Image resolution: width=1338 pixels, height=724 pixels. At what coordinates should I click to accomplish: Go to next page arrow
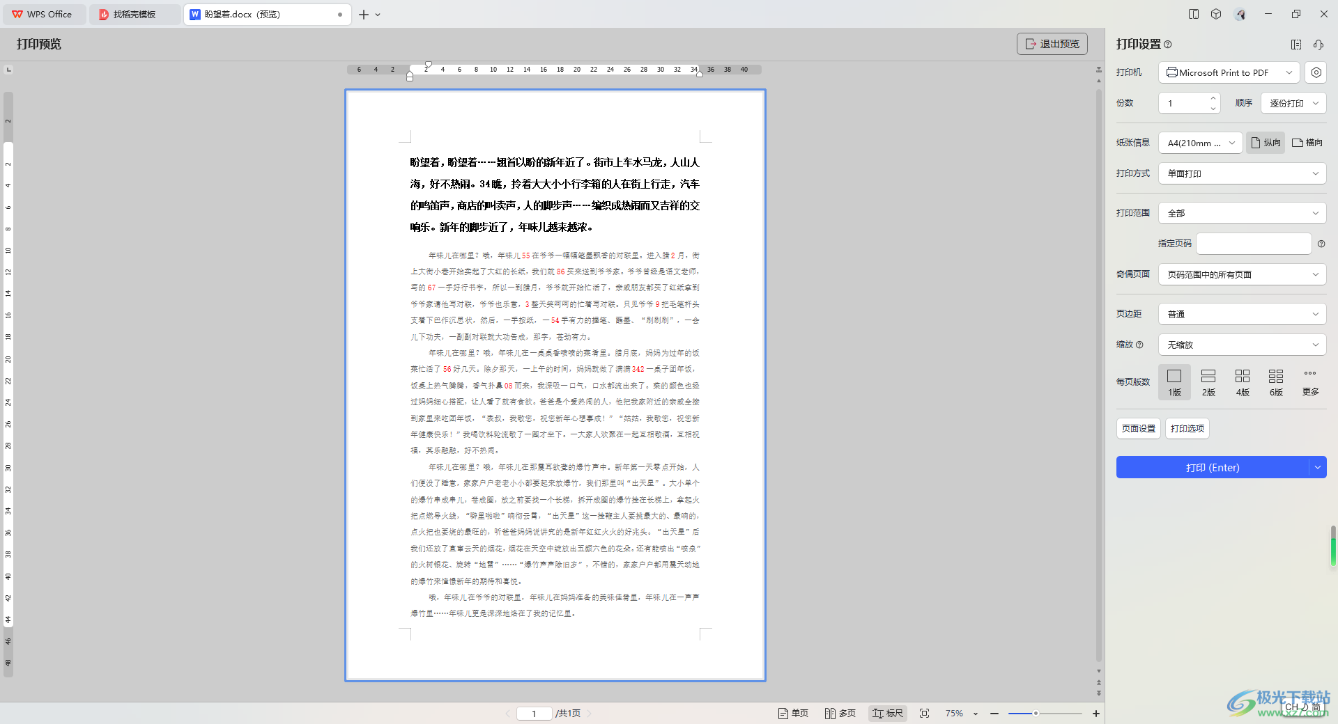[590, 714]
